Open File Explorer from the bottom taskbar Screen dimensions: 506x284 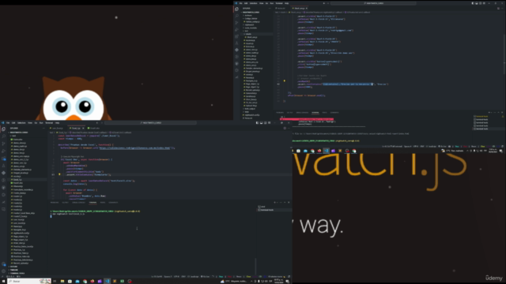62,281
